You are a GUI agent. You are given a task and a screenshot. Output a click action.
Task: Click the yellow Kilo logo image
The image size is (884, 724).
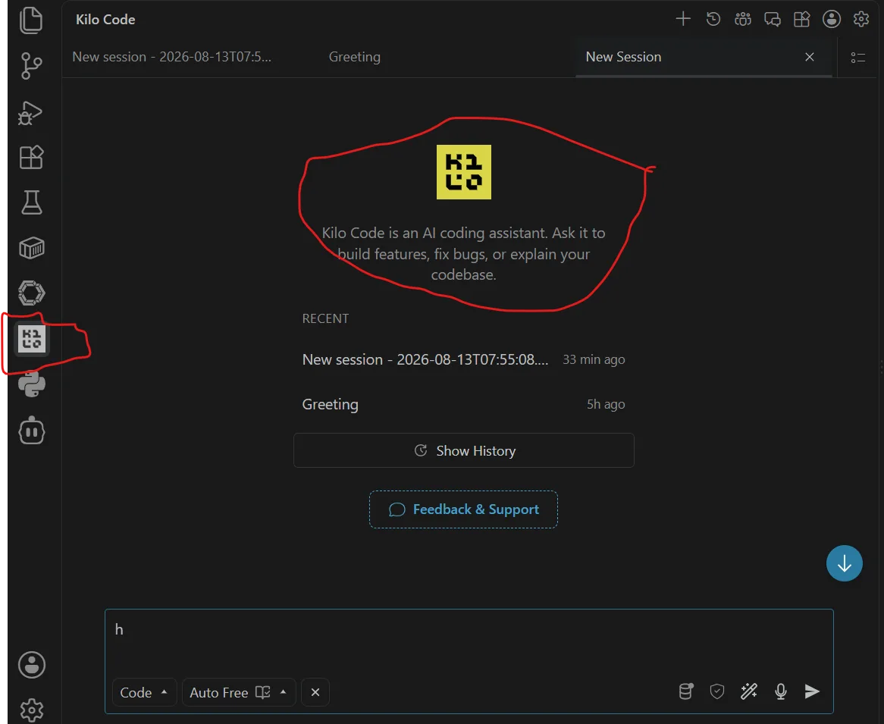click(x=464, y=172)
